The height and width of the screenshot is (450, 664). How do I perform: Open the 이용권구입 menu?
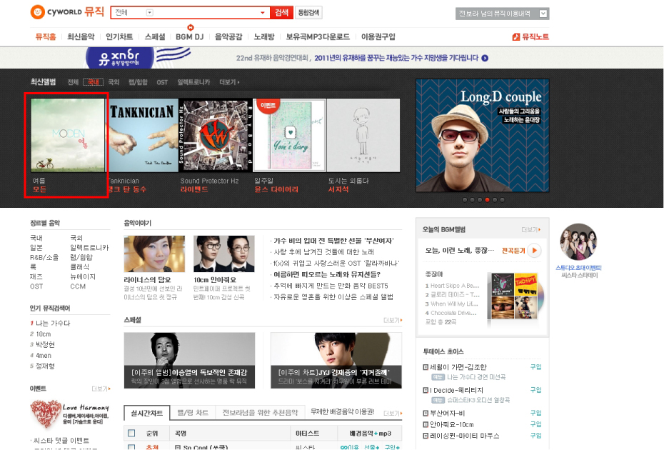click(x=378, y=37)
